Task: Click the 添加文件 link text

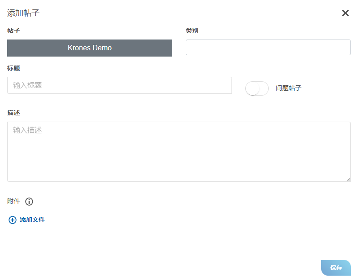Action: point(32,220)
